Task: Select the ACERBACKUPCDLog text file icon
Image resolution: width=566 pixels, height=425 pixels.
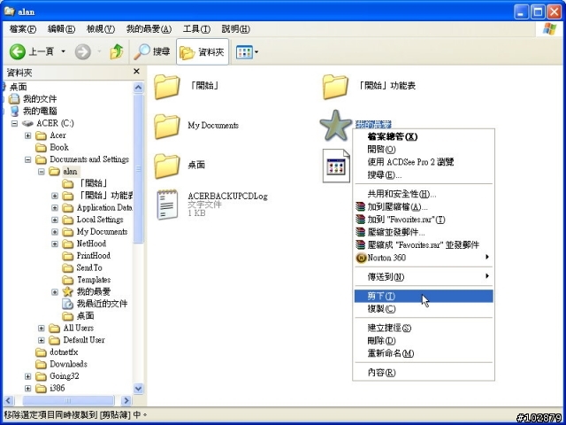Action: point(167,205)
